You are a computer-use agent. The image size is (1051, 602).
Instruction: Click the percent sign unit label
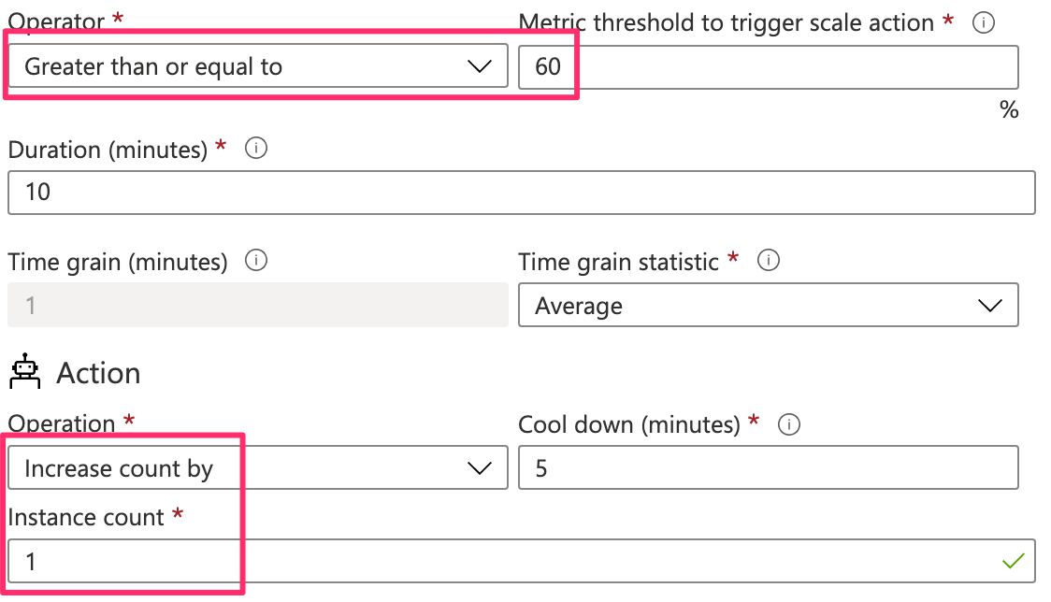(x=1009, y=109)
